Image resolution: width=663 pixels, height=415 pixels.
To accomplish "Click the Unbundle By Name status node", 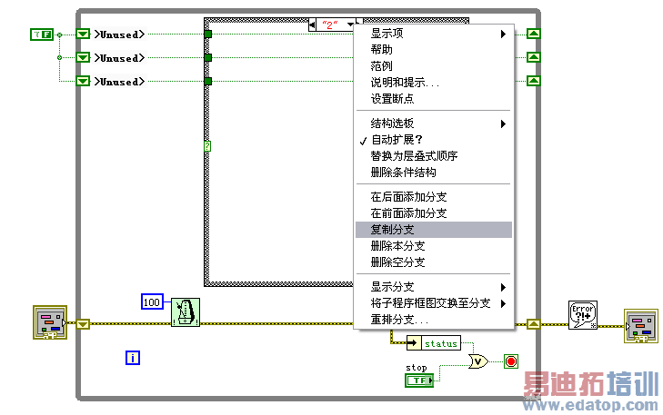I will [x=434, y=343].
